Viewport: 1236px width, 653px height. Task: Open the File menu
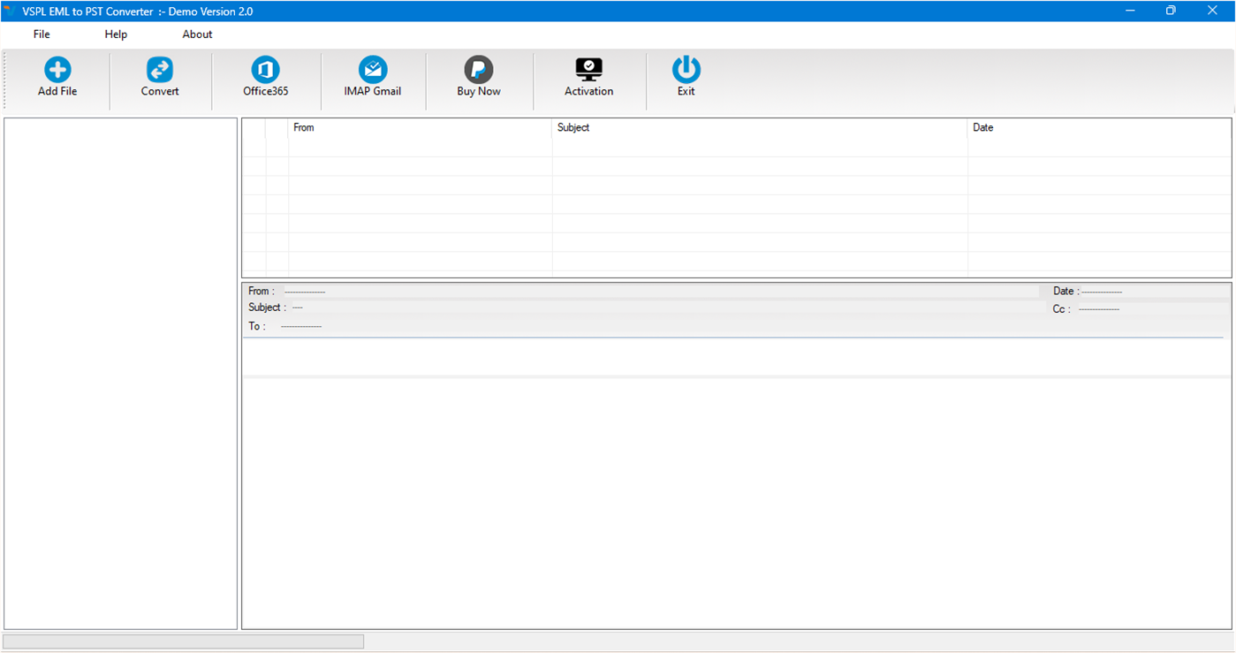pyautogui.click(x=41, y=34)
